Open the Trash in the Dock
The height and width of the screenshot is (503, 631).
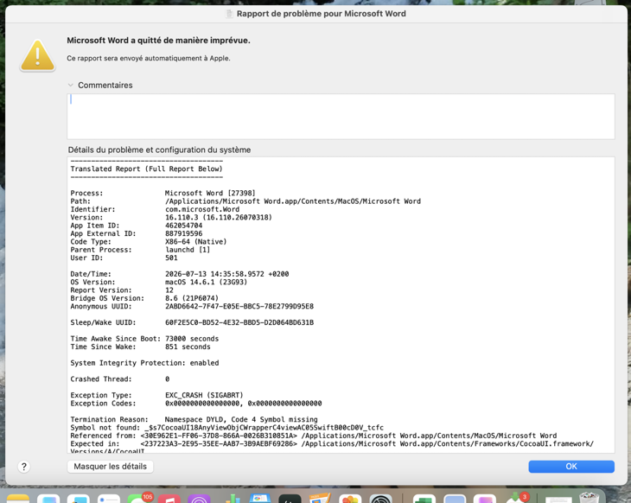point(590,498)
